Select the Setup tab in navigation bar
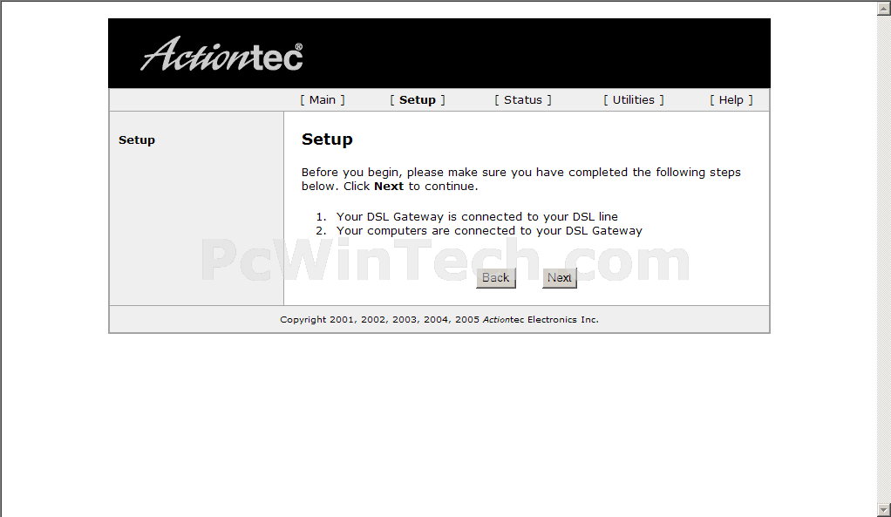The width and height of the screenshot is (891, 517). (x=417, y=100)
